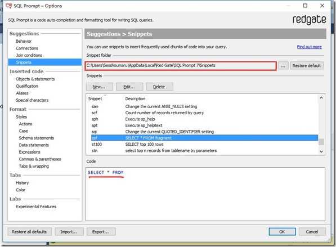Viewport: 336px width, 247px height.
Task: Click the SQL Prompt title bar icon
Action: point(9,6)
